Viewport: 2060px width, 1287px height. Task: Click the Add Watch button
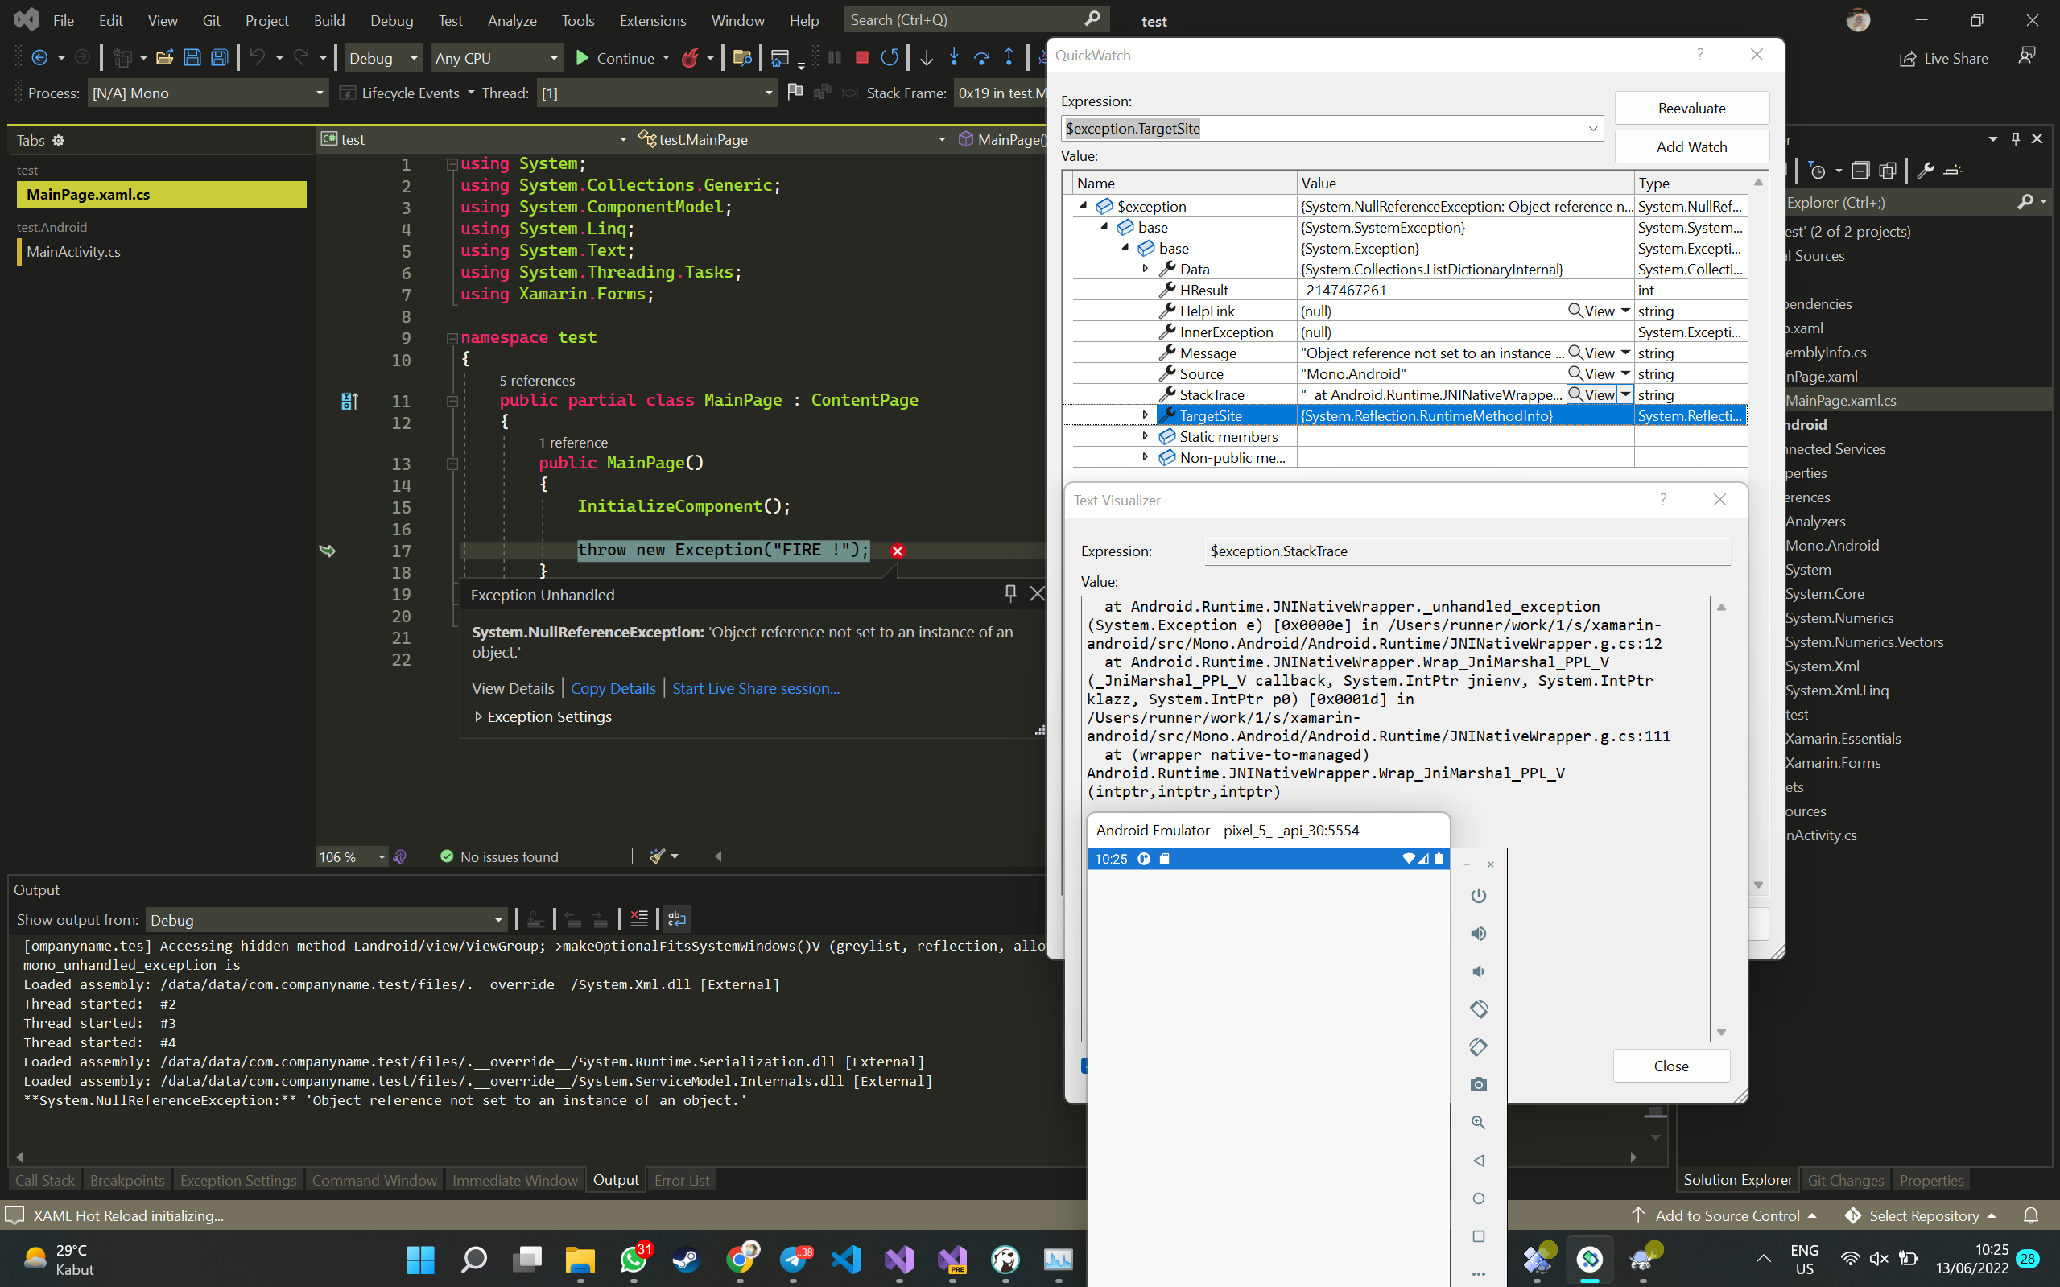[1691, 146]
